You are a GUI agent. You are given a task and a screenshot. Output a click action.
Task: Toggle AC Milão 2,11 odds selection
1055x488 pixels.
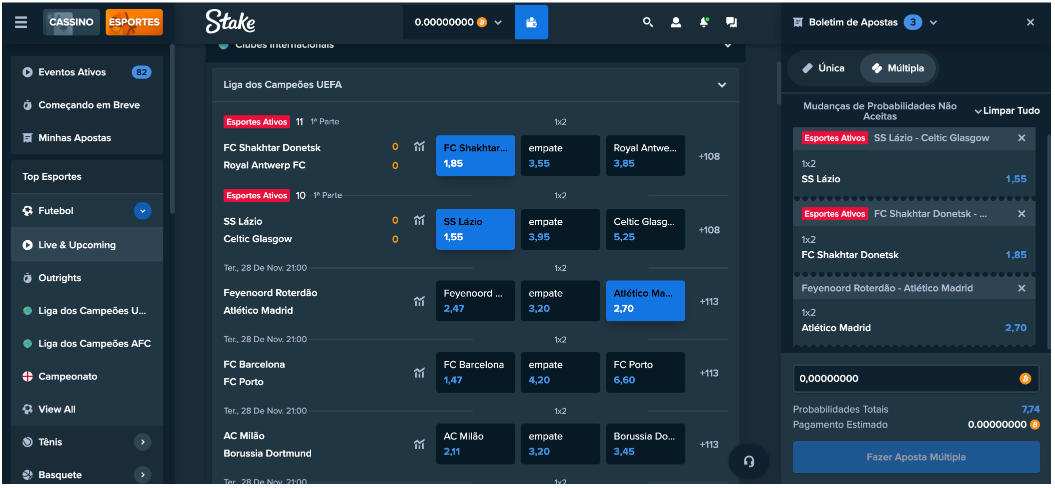click(475, 444)
